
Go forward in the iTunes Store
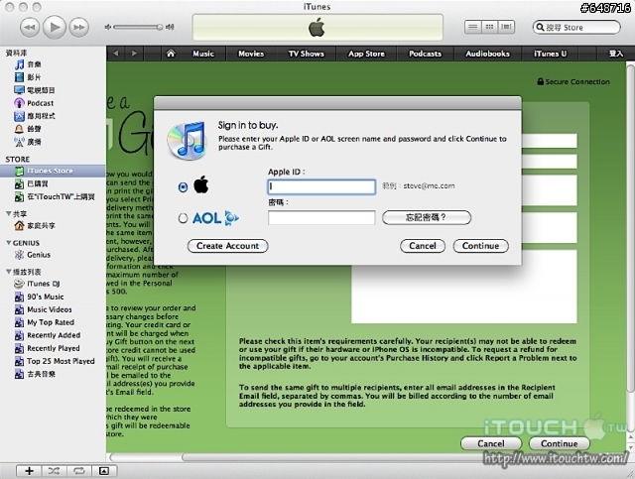point(134,54)
